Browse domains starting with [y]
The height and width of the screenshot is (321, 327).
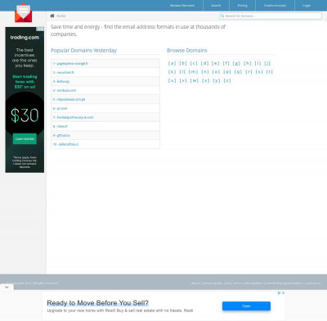pyautogui.click(x=217, y=80)
